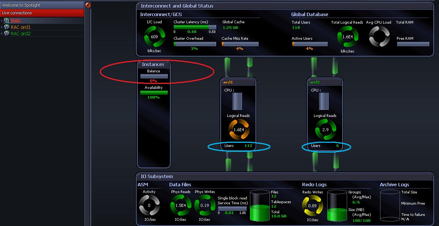
Task: Expand the RAC connection tree node
Action: pyautogui.click(x=2, y=21)
